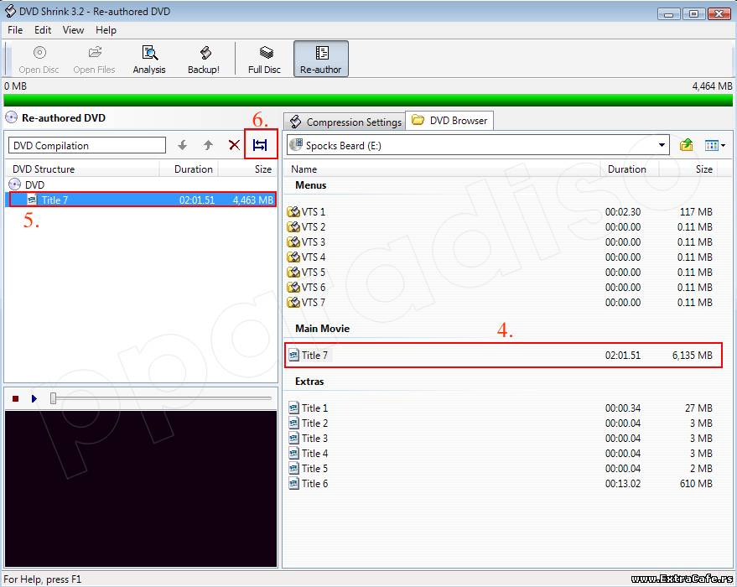Click the Menus group heading

point(311,185)
